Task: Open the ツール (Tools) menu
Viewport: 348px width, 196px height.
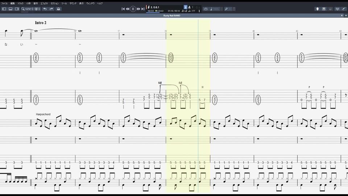Action: click(64, 3)
